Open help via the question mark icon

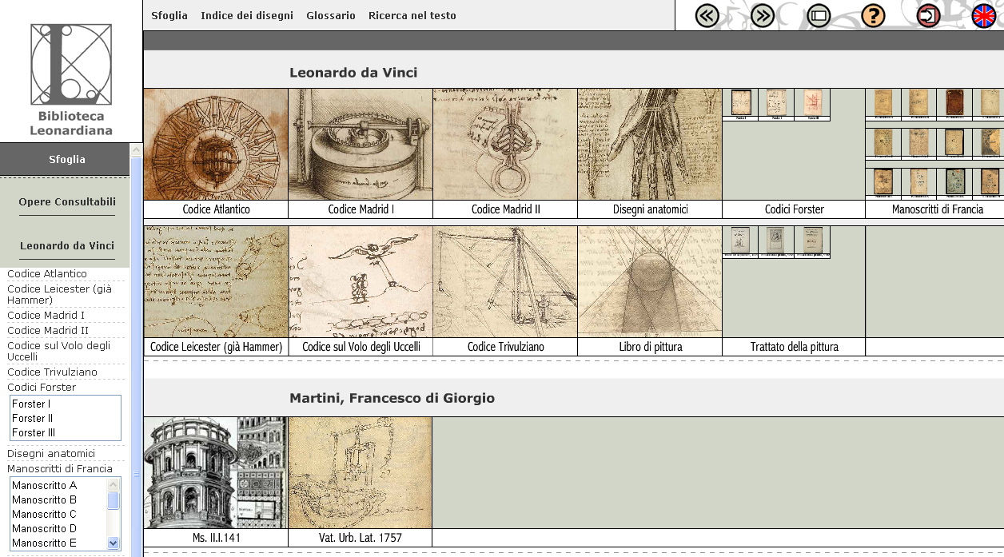tap(873, 15)
